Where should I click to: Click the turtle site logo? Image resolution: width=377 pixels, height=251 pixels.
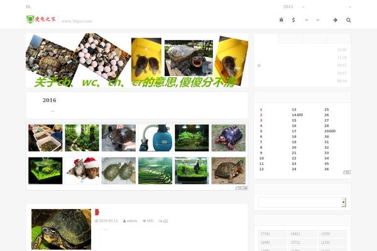(x=41, y=19)
